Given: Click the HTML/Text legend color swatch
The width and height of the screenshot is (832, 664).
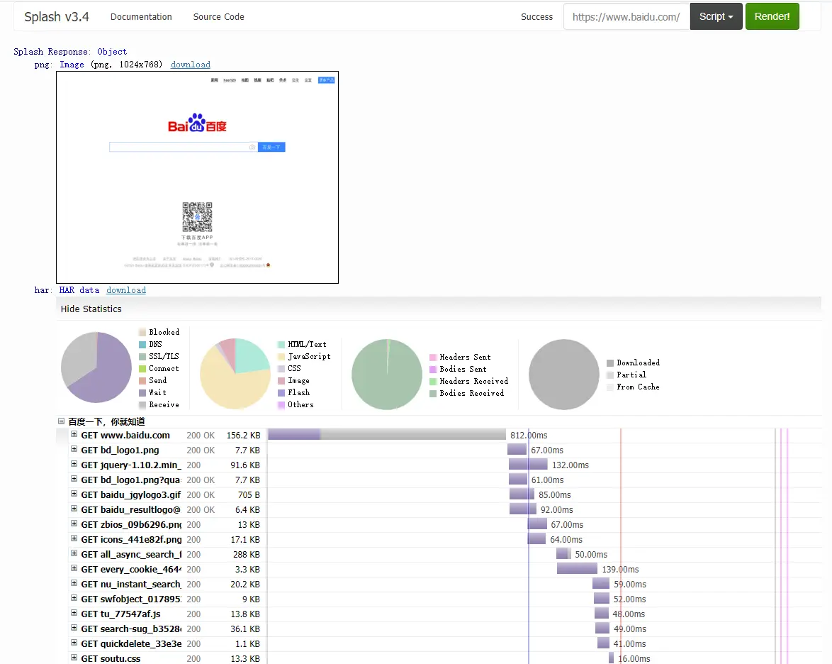Looking at the screenshot, I should [x=281, y=344].
